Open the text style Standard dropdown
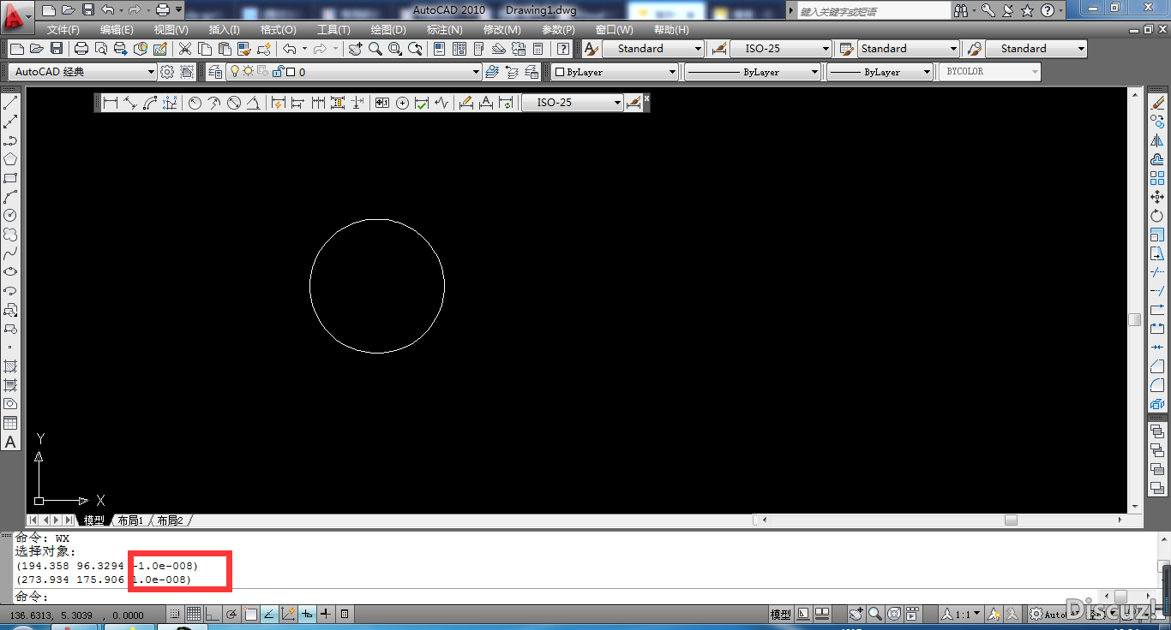Image resolution: width=1171 pixels, height=630 pixels. 653,49
